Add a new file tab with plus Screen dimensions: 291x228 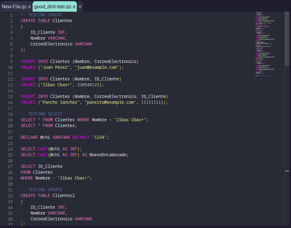(x=80, y=7)
